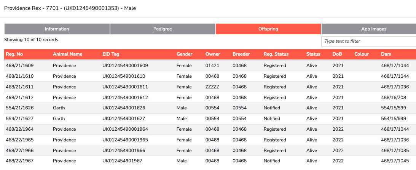Sort by DoB column header
The image size is (416, 170).
click(x=337, y=54)
